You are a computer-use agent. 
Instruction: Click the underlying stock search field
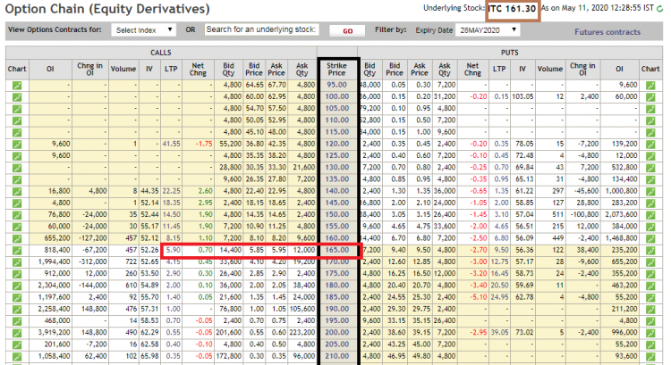point(260,29)
